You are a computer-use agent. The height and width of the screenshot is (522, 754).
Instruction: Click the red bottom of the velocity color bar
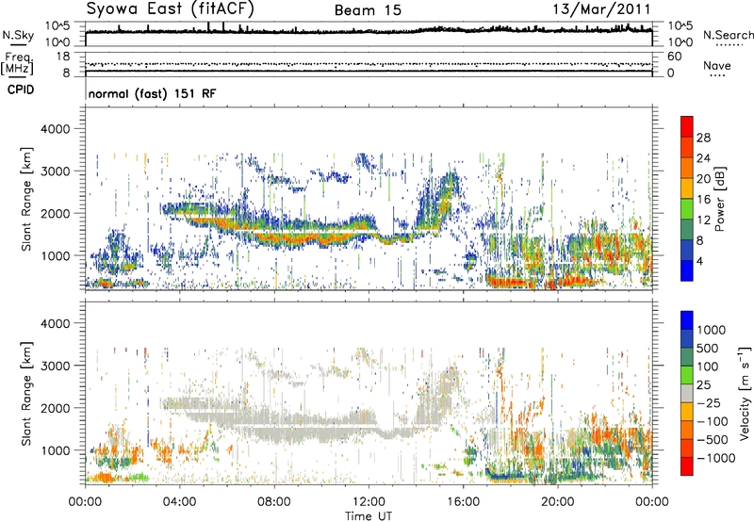[687, 466]
